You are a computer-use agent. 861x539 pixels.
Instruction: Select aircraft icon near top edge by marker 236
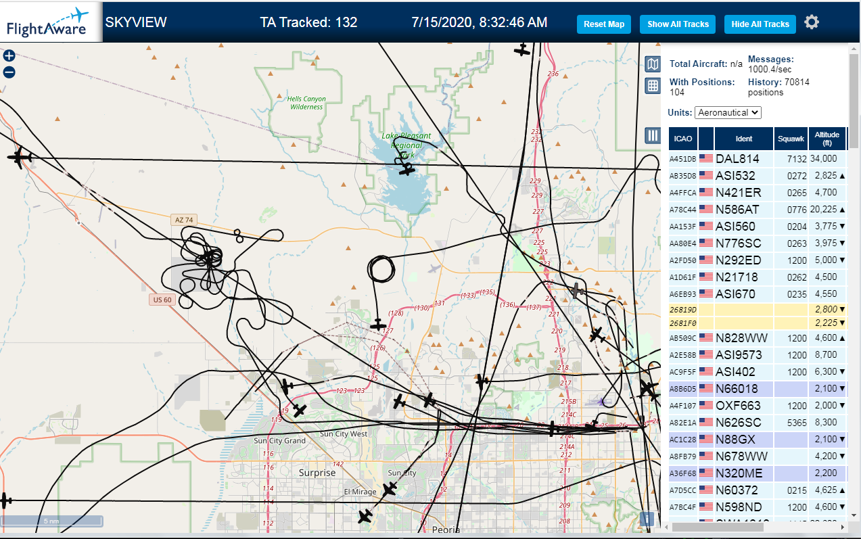tap(521, 49)
